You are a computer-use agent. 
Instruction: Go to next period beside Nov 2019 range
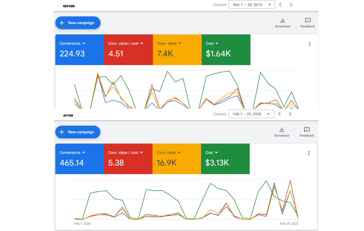291,5
